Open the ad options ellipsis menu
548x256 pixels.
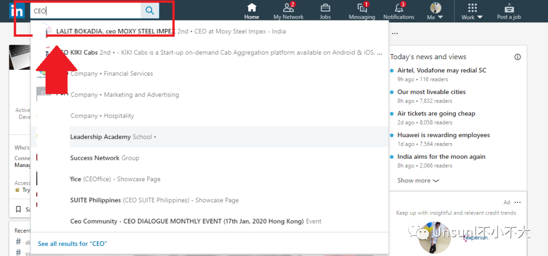coord(518,202)
